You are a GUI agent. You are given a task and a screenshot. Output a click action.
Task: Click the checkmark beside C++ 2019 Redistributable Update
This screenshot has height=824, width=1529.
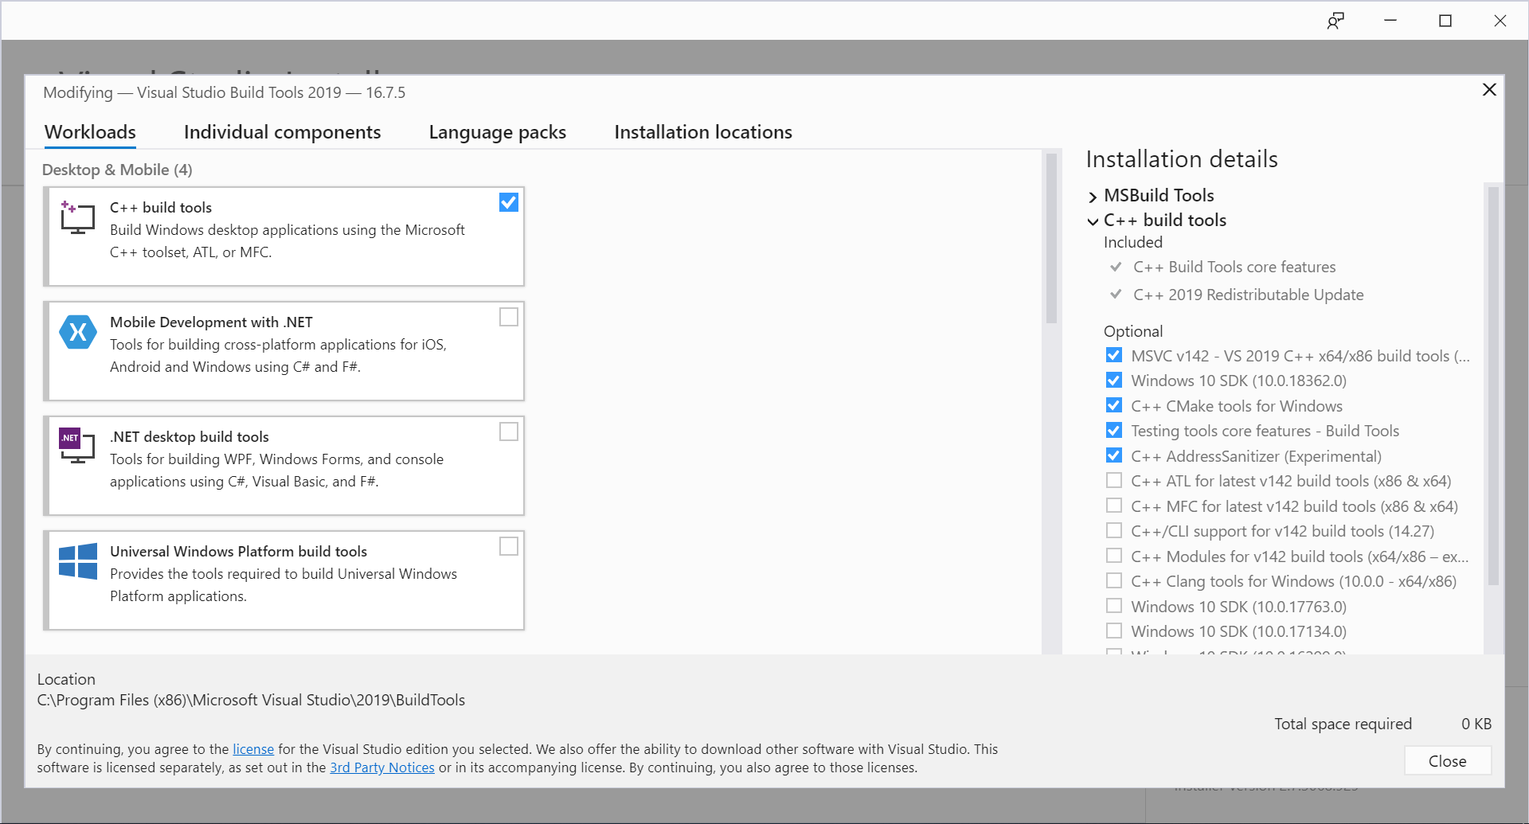pyautogui.click(x=1116, y=294)
